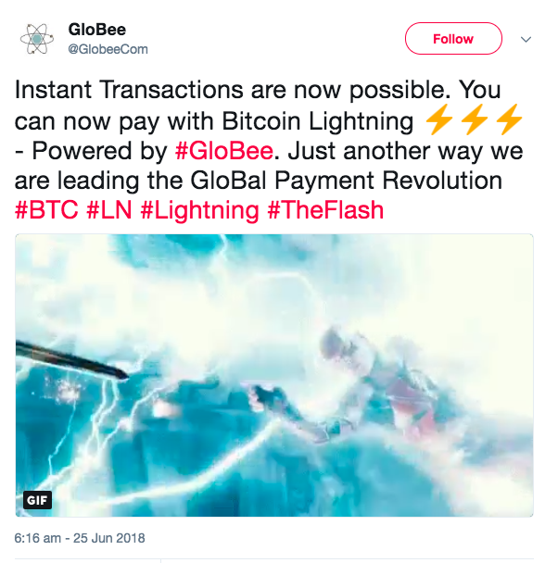Expand the tweet options chevron
This screenshot has width=558, height=563.
point(526,39)
